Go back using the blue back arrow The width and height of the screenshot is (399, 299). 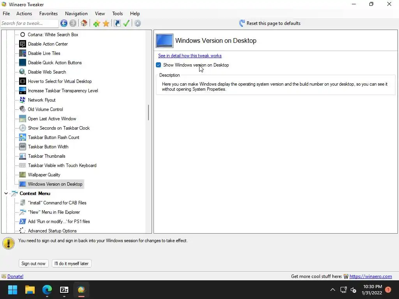click(64, 23)
